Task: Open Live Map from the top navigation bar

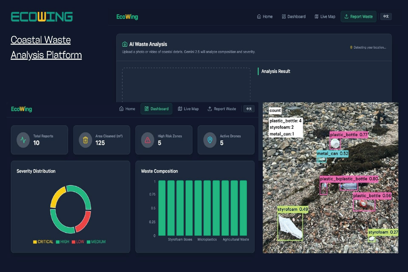Action: tap(325, 17)
